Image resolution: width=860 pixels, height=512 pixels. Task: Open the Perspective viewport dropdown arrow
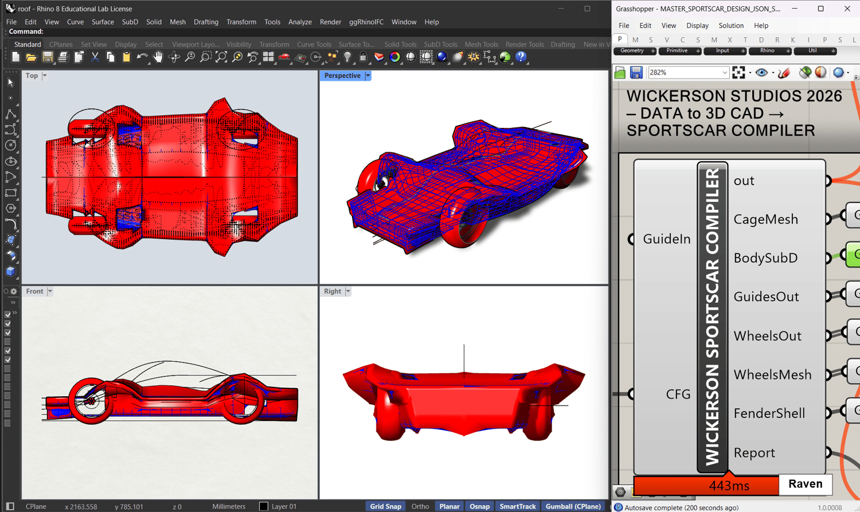[368, 76]
